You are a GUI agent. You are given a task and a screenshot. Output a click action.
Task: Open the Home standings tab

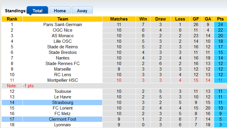tap(60, 11)
